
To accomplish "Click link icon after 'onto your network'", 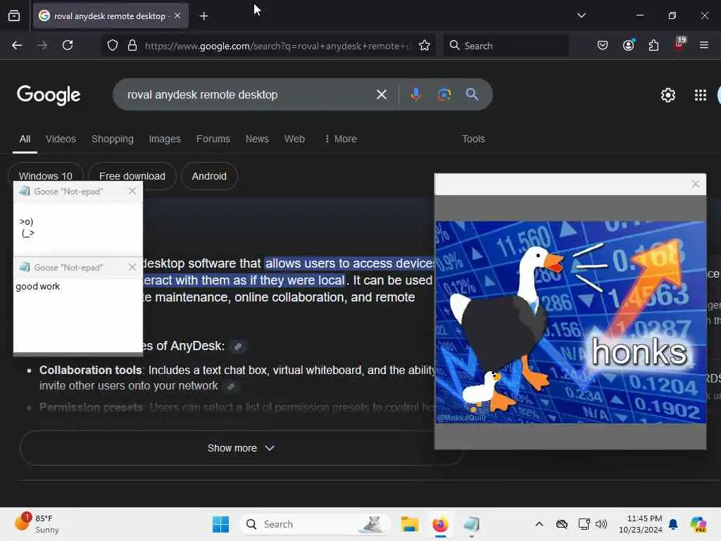I will (231, 387).
